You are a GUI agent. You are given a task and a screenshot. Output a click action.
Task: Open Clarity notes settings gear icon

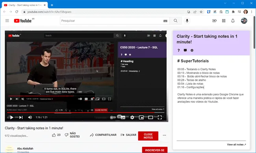192,50
